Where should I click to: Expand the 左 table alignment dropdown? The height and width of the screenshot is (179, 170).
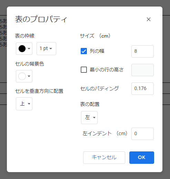pyautogui.click(x=89, y=118)
